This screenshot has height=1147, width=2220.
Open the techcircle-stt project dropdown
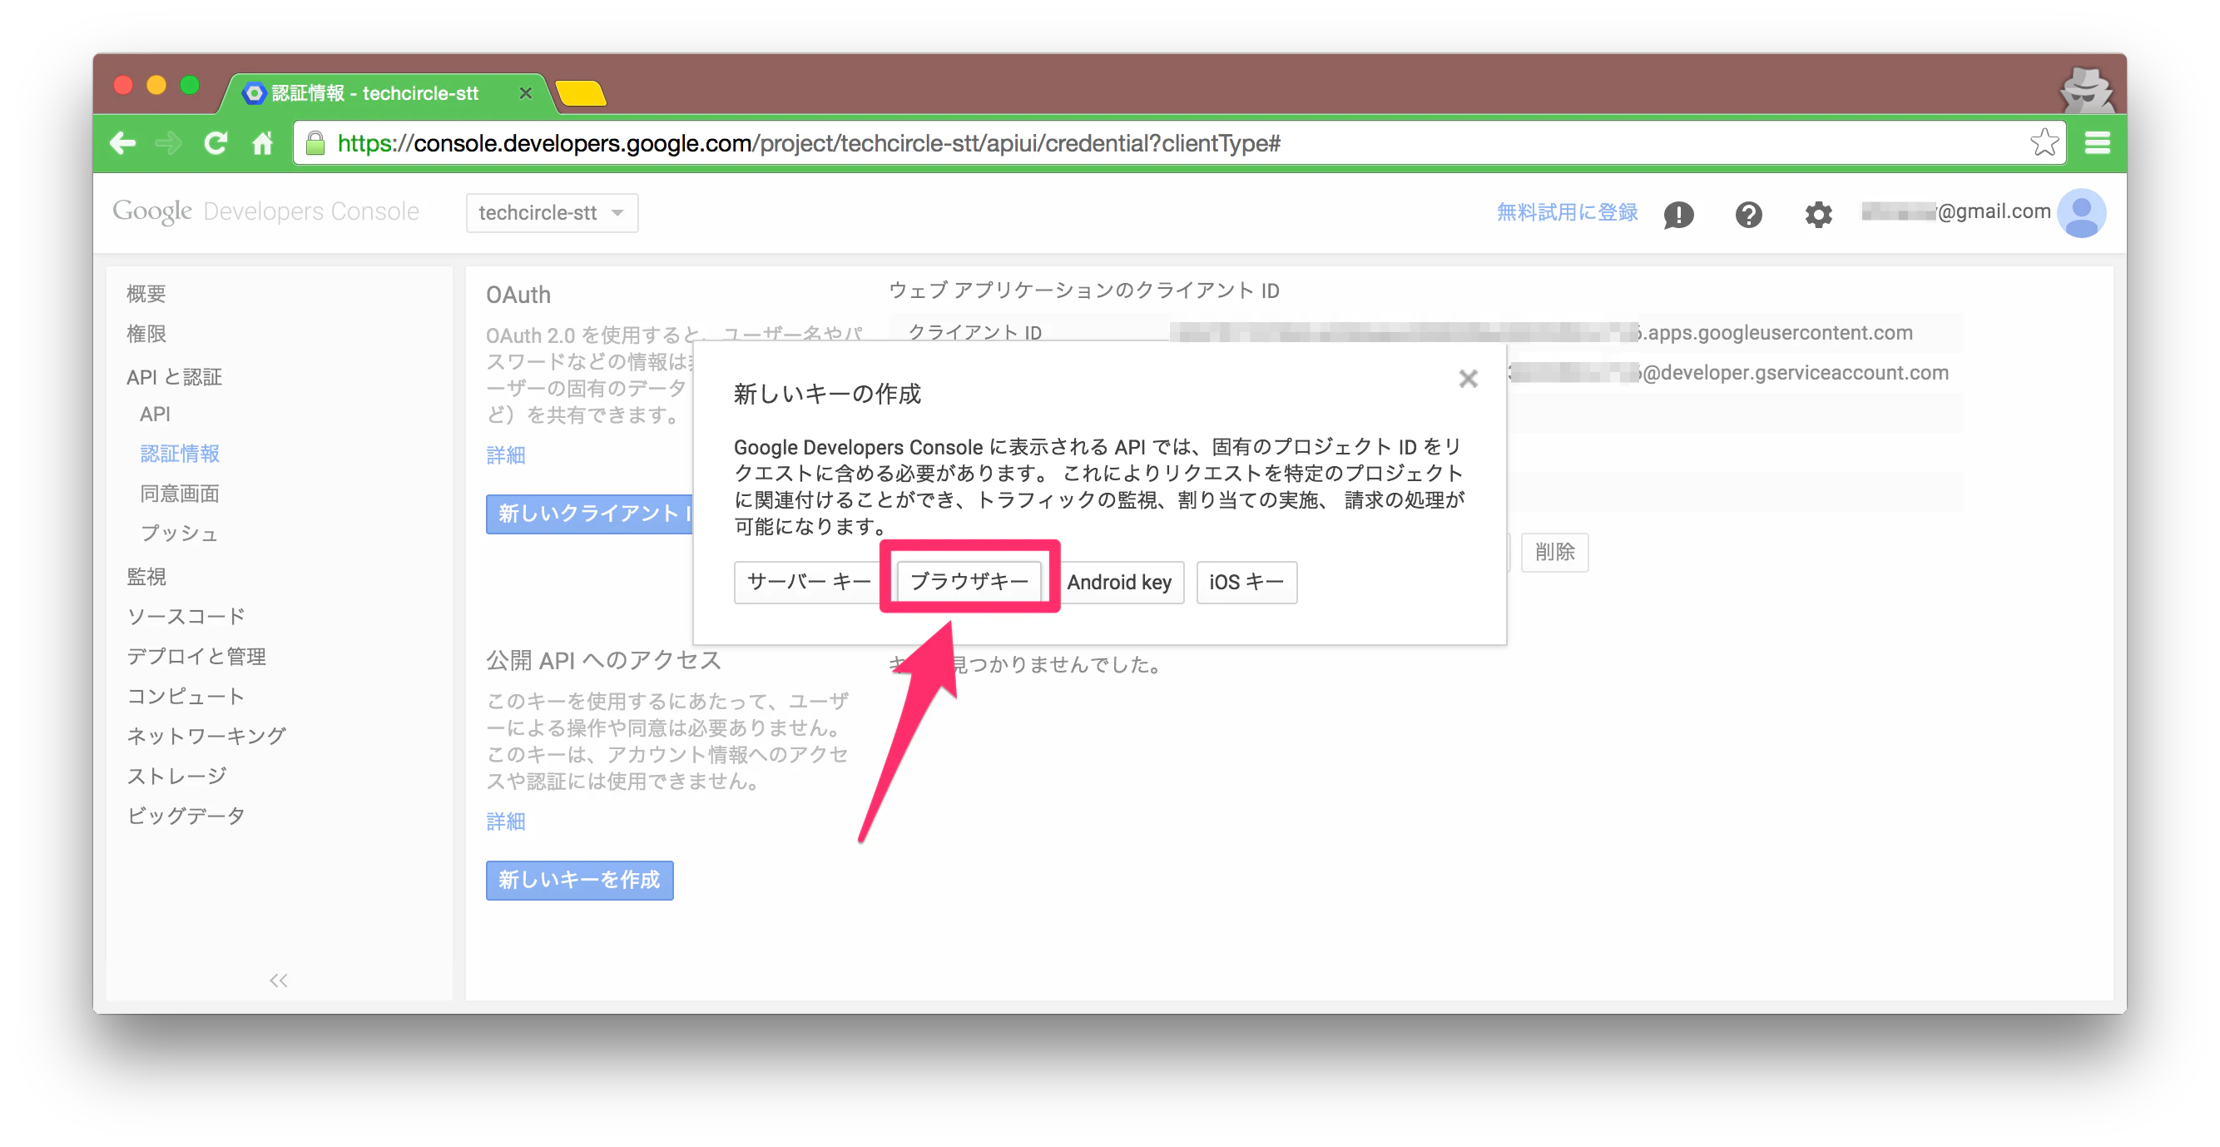(552, 213)
